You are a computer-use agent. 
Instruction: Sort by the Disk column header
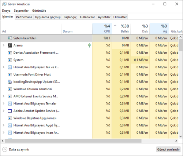coord(140,29)
